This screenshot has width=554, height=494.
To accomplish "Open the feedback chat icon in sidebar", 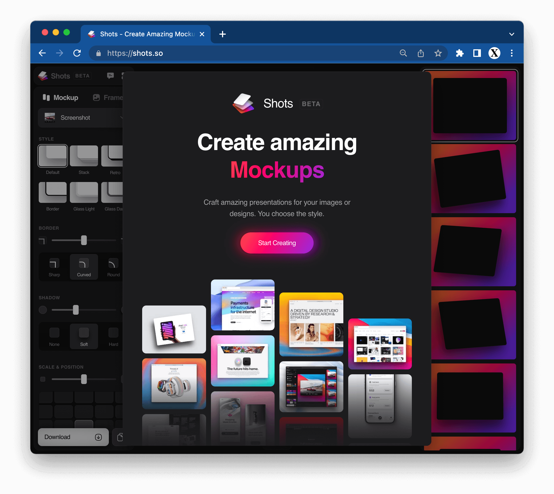I will click(110, 76).
